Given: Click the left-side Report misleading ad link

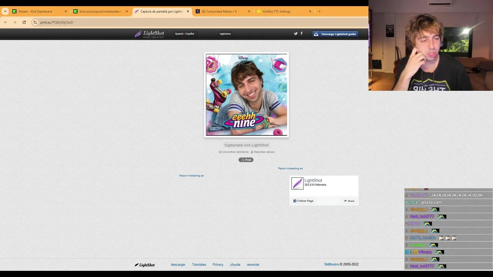Looking at the screenshot, I should click(191, 176).
